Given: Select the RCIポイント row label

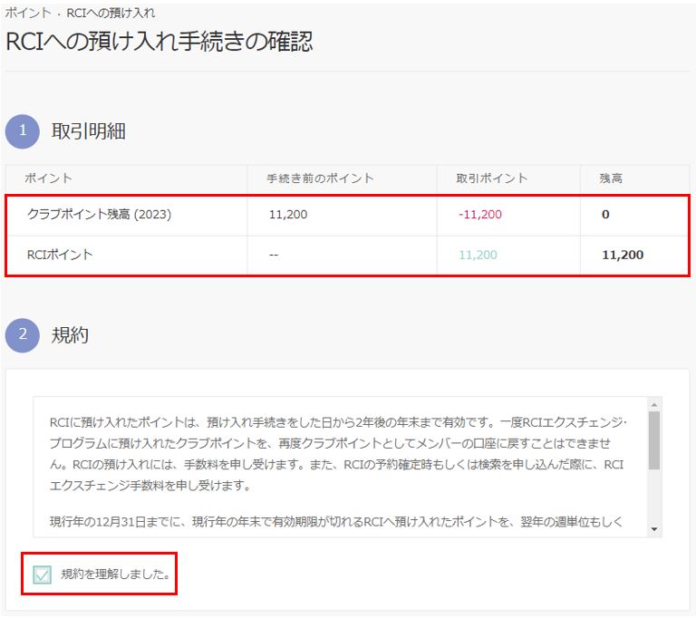Looking at the screenshot, I should [60, 255].
